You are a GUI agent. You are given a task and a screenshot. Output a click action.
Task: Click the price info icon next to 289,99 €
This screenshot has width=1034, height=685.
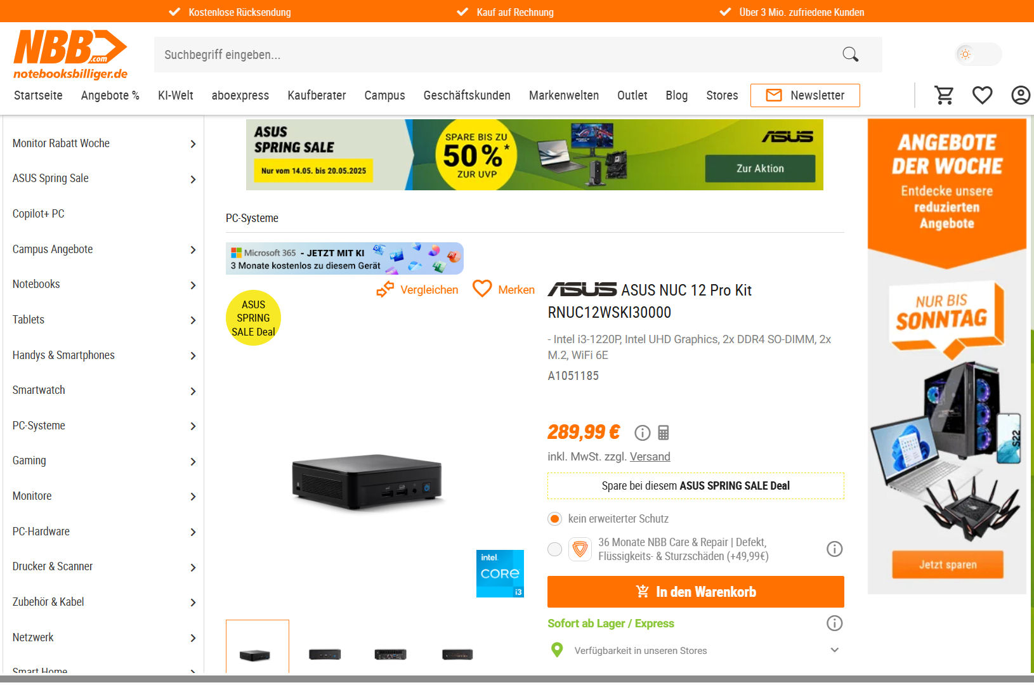[x=643, y=433]
